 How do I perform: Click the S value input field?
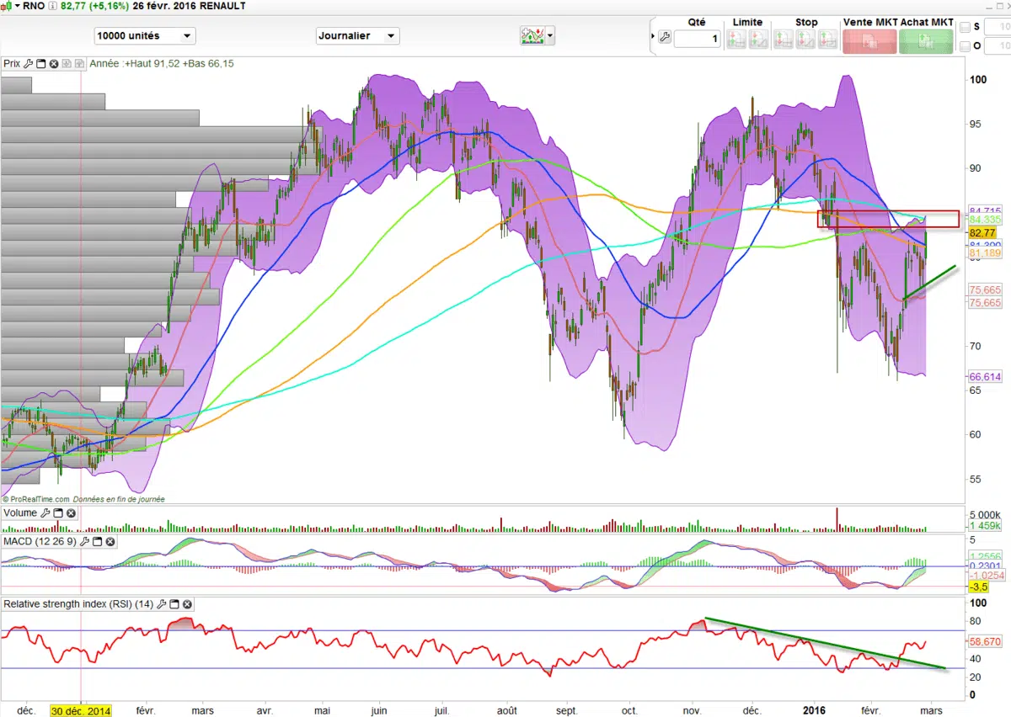click(998, 28)
